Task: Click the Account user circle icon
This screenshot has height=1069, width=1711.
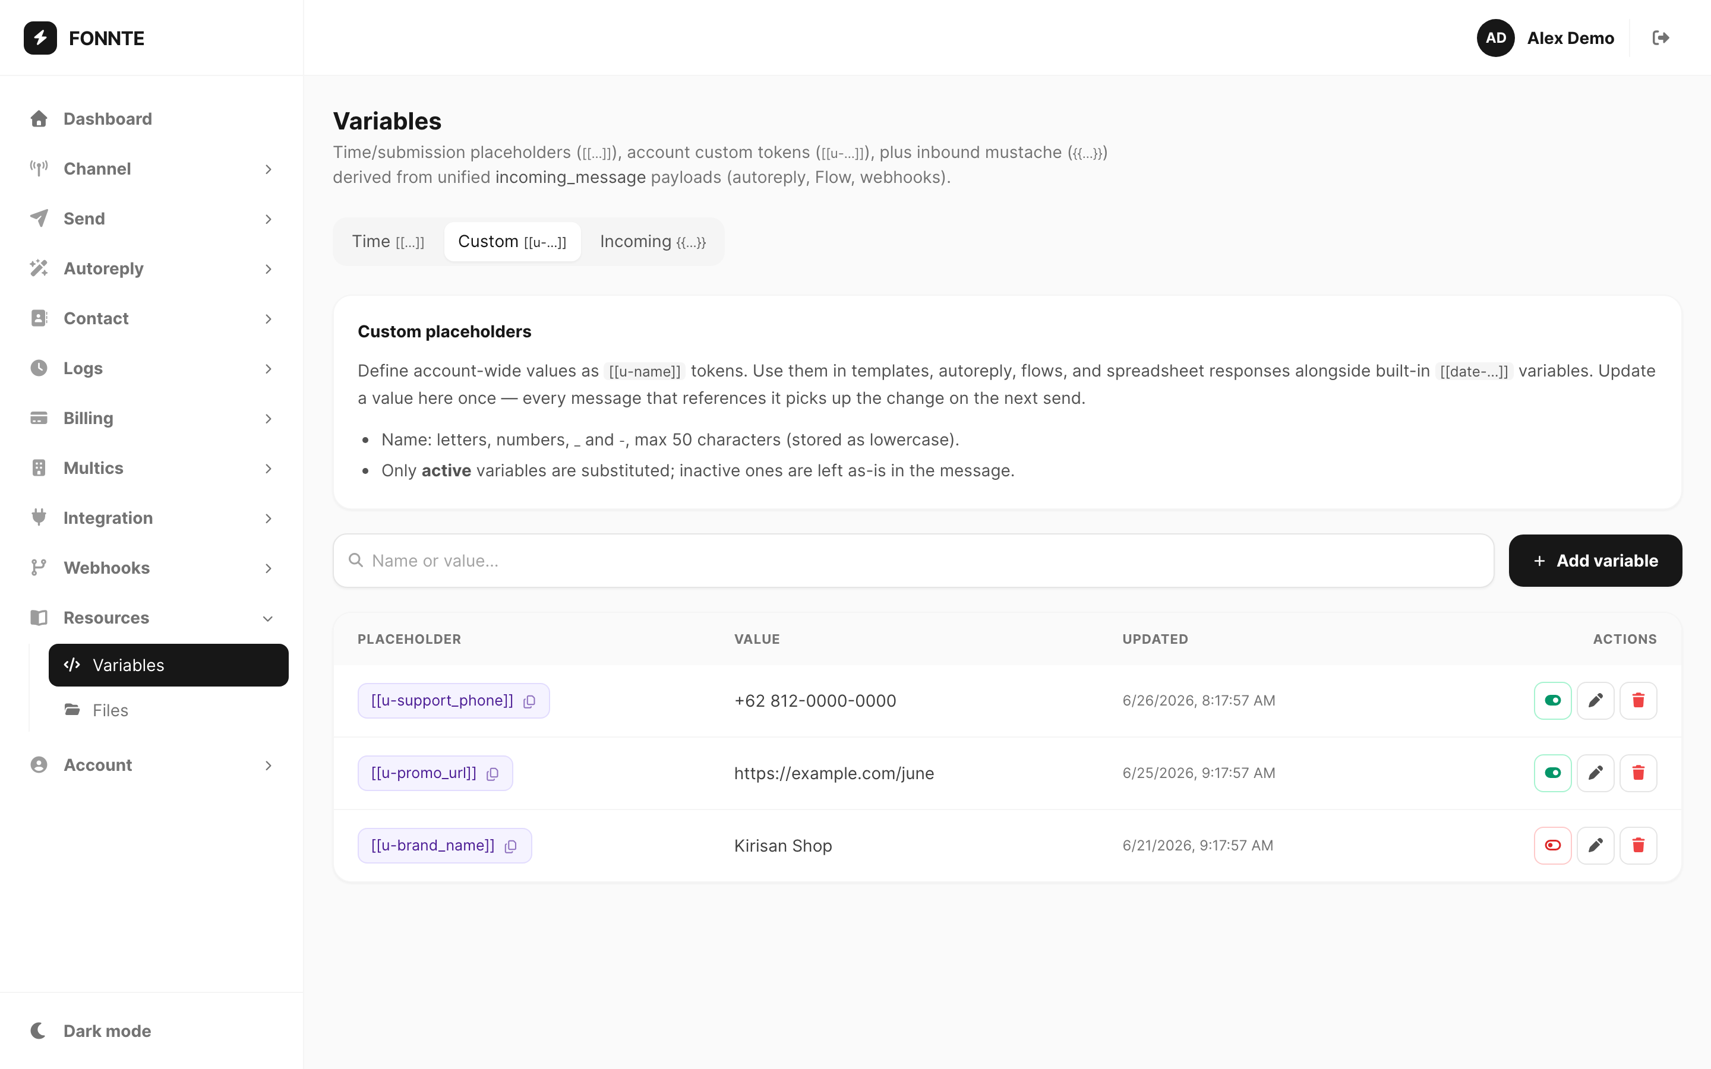Action: click(x=39, y=765)
